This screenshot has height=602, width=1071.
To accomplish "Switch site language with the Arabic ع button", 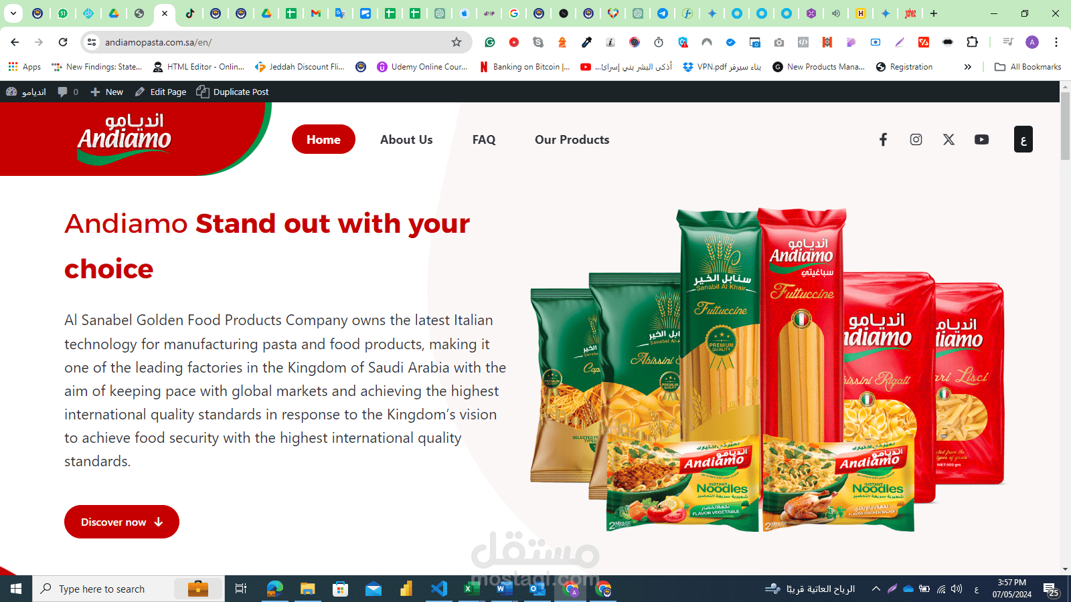I will (1023, 139).
